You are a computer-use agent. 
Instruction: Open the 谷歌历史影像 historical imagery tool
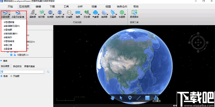18,14
